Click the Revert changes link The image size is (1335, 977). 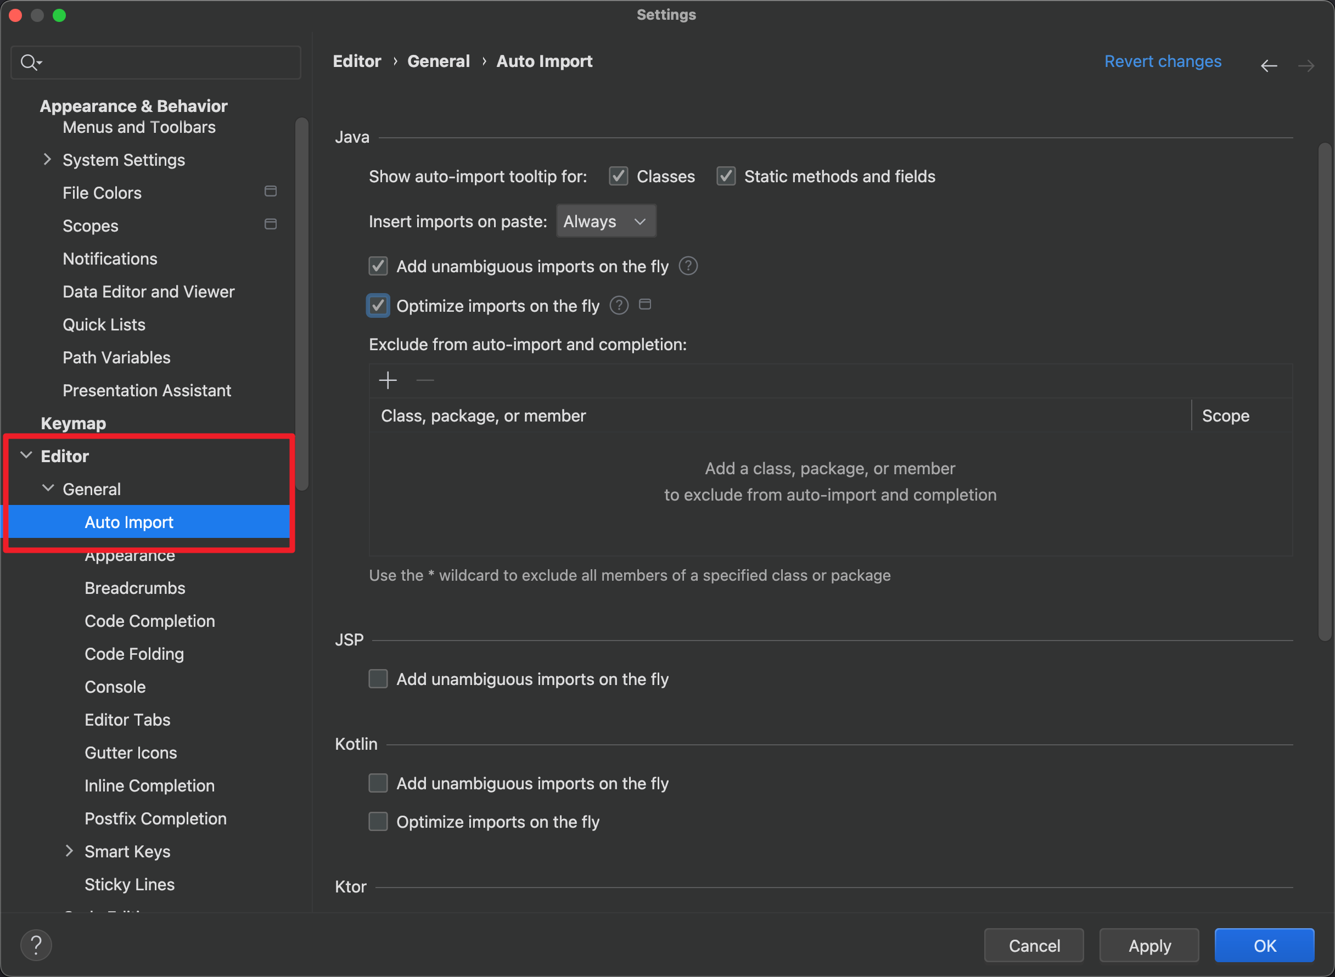(1162, 61)
